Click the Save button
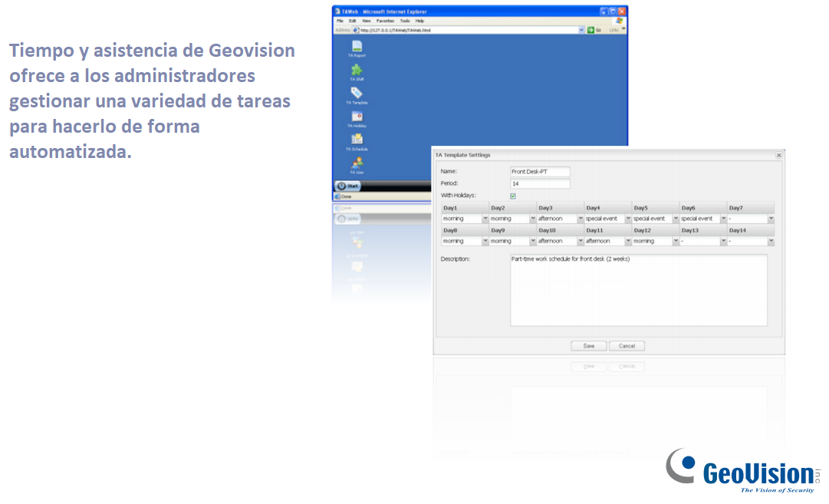 tap(589, 346)
